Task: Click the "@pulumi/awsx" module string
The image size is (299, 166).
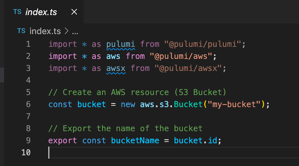Action: pos(188,68)
